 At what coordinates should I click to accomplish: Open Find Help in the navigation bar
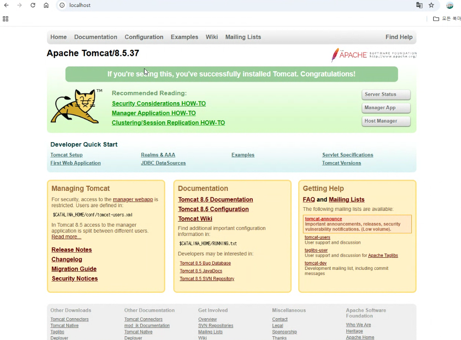tap(399, 37)
